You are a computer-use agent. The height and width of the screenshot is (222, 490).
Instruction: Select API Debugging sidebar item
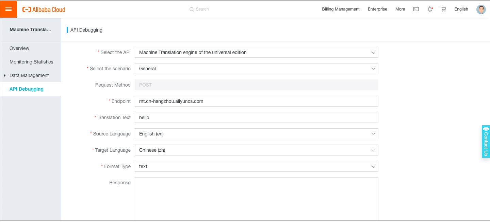pyautogui.click(x=31, y=89)
